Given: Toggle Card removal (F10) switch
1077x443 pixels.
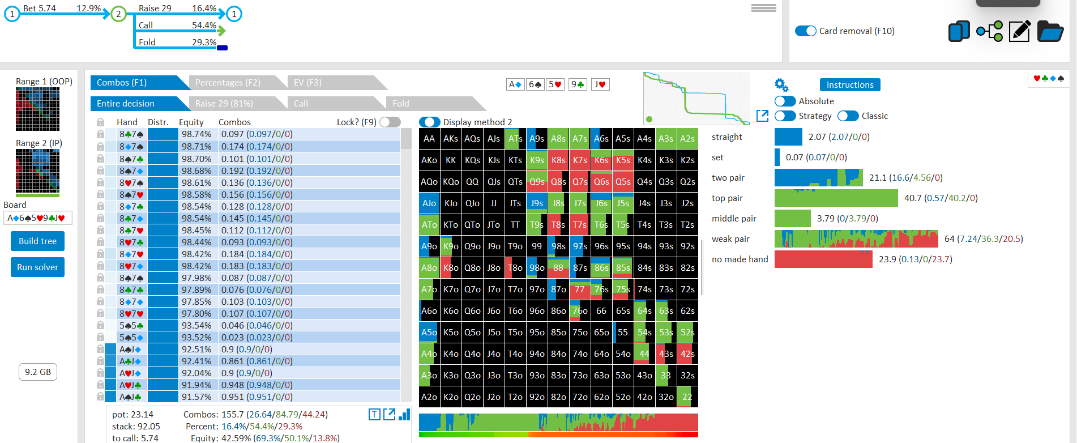Looking at the screenshot, I should click(x=805, y=31).
